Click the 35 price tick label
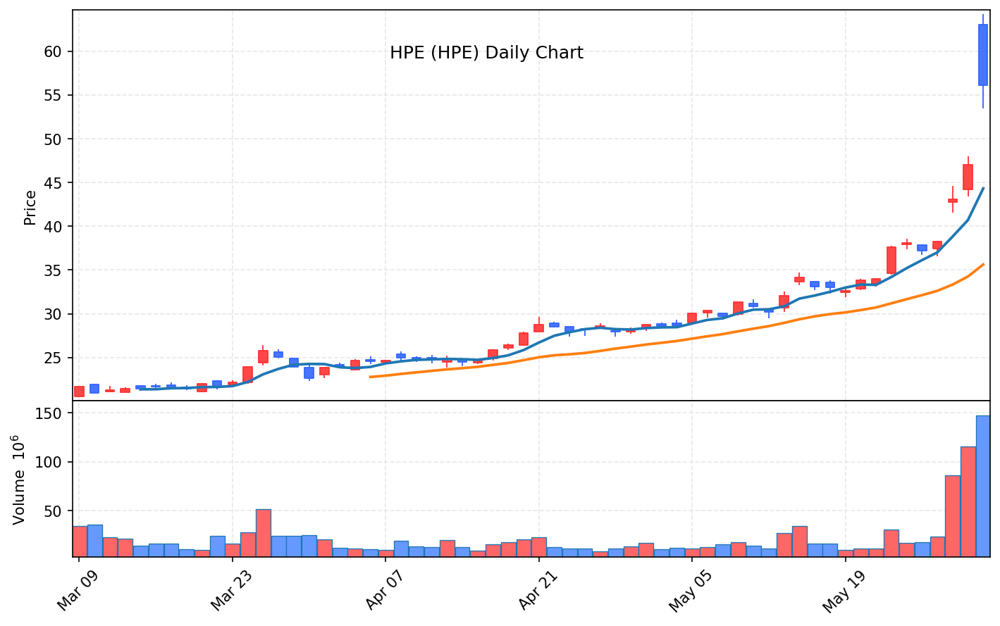 pos(54,270)
